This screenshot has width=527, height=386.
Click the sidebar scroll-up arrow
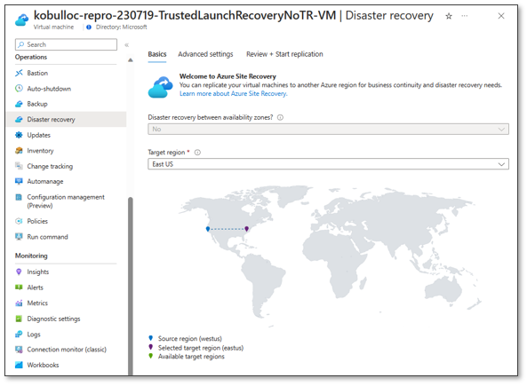(x=131, y=60)
